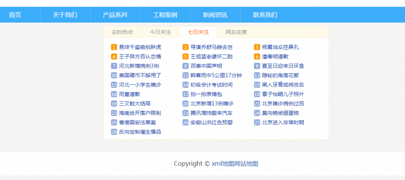Click blue rank badge number 7
The width and height of the screenshot is (405, 180).
pyautogui.click(x=114, y=66)
